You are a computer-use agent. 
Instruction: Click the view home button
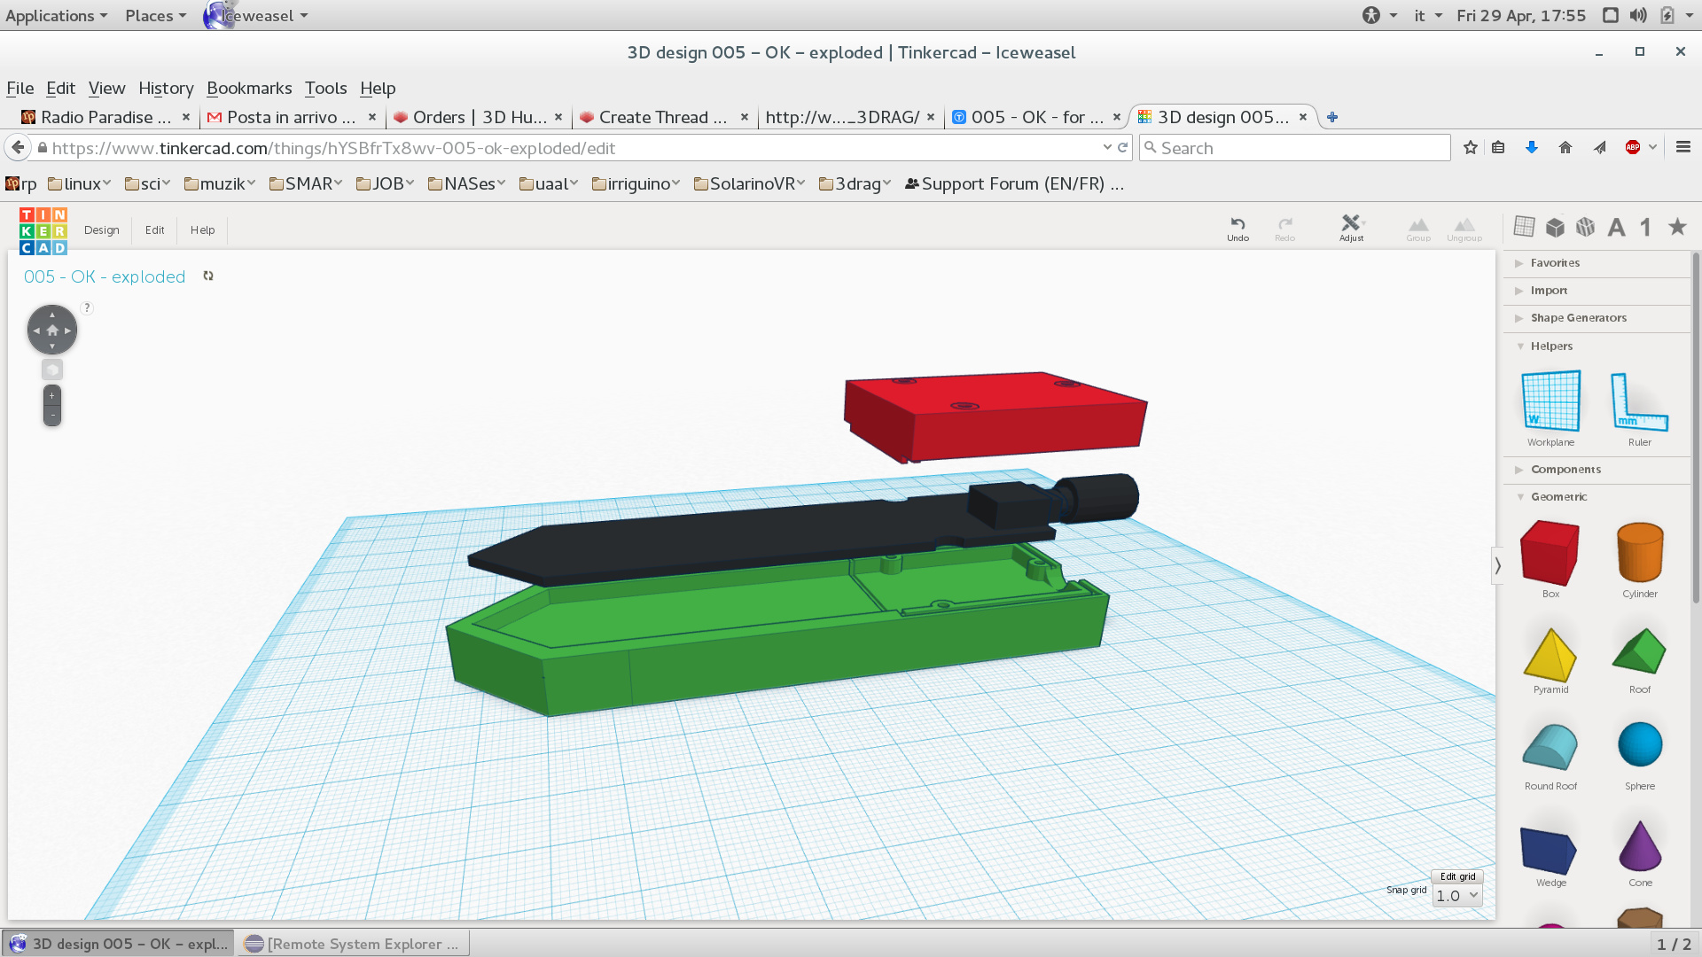(52, 330)
